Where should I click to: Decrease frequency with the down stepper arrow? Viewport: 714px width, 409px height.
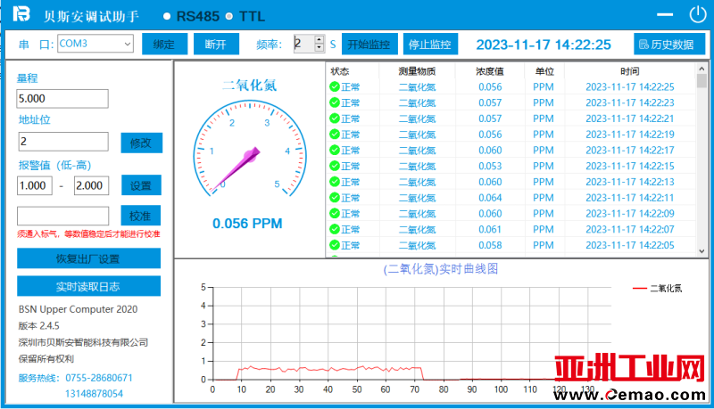[x=320, y=48]
